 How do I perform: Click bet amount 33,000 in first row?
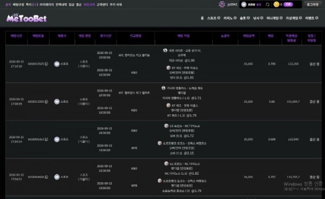(x=248, y=64)
